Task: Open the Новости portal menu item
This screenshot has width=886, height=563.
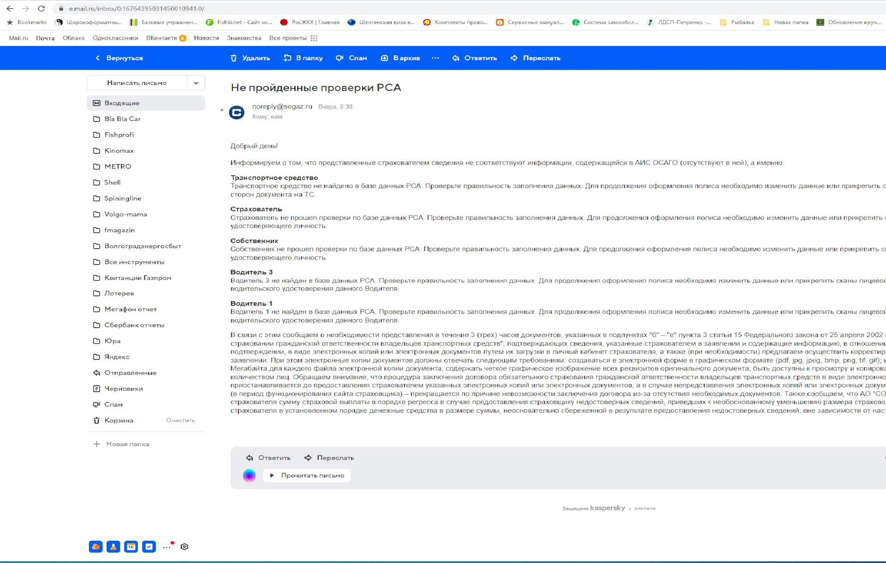Action: pos(206,38)
